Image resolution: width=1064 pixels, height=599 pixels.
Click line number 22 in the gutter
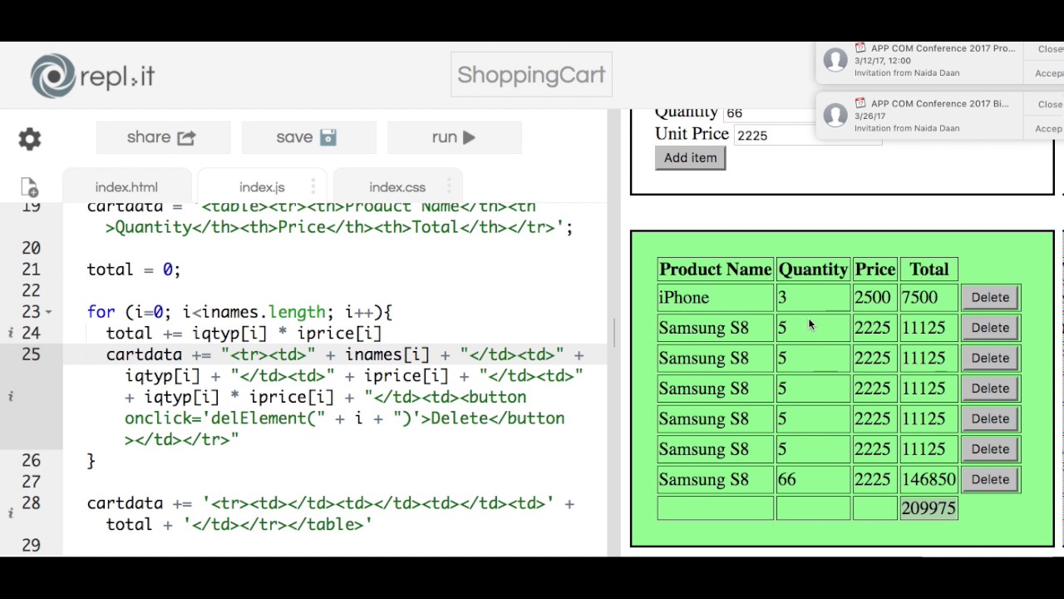pyautogui.click(x=31, y=290)
